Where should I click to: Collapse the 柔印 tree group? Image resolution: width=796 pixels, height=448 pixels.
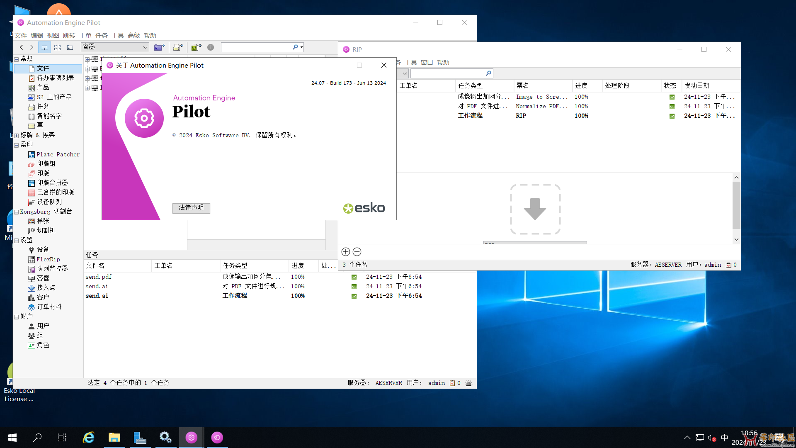pos(17,145)
